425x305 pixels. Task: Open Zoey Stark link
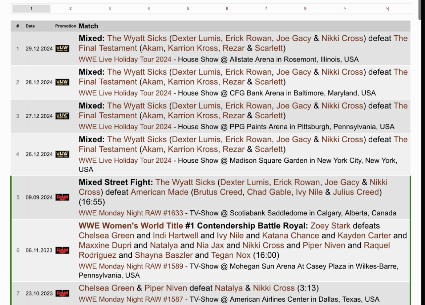point(330,226)
